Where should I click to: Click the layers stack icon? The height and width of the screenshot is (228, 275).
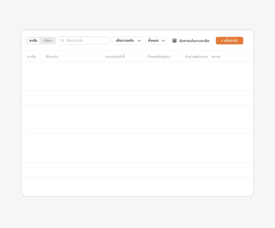[174, 41]
